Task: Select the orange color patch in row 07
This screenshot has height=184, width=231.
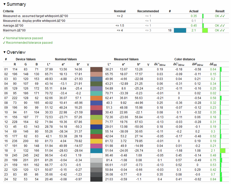Action: tap(96, 98)
